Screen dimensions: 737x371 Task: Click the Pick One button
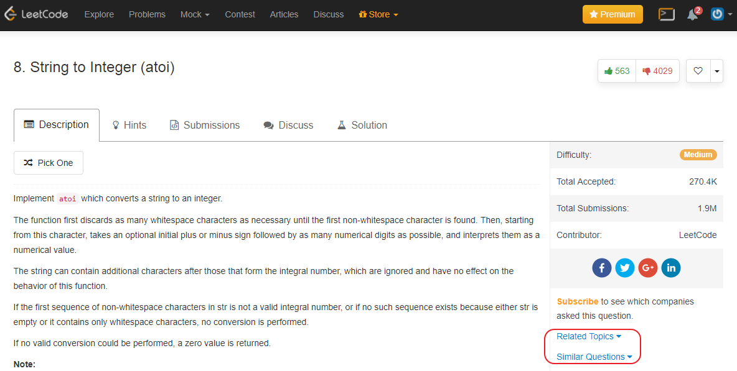(49, 163)
